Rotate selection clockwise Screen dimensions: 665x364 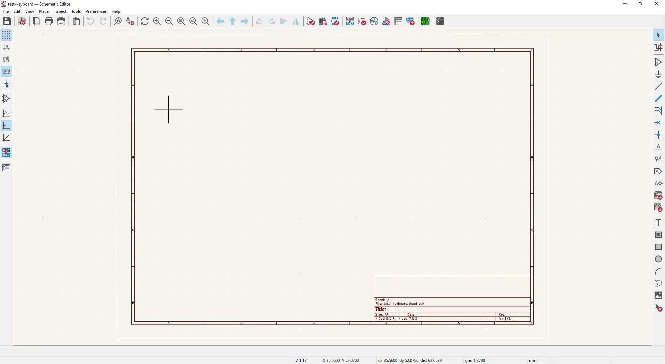(x=273, y=21)
